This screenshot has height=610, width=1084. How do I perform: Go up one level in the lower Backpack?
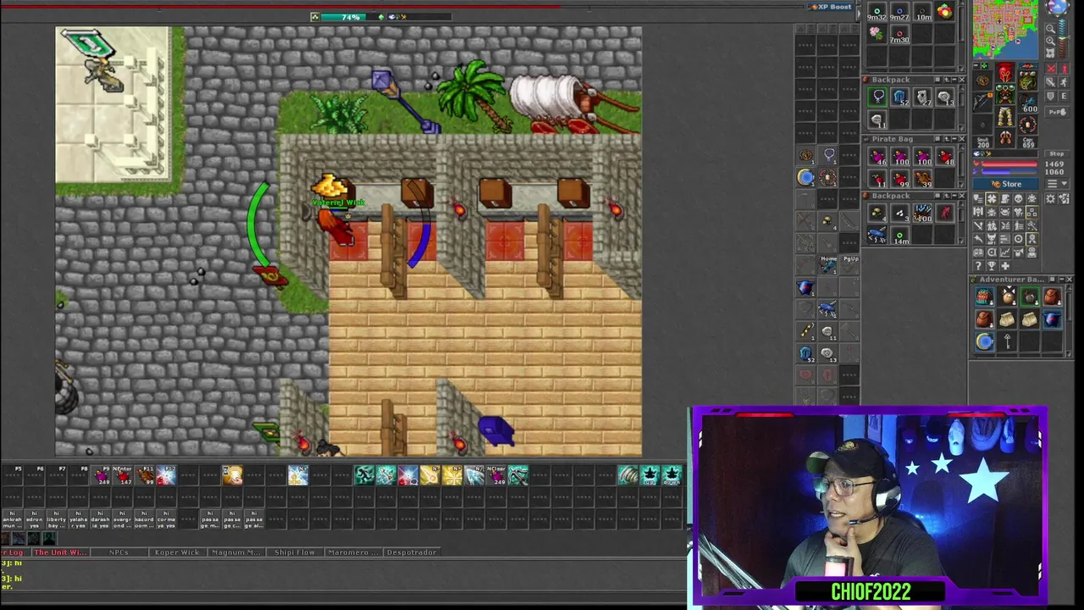click(x=947, y=196)
